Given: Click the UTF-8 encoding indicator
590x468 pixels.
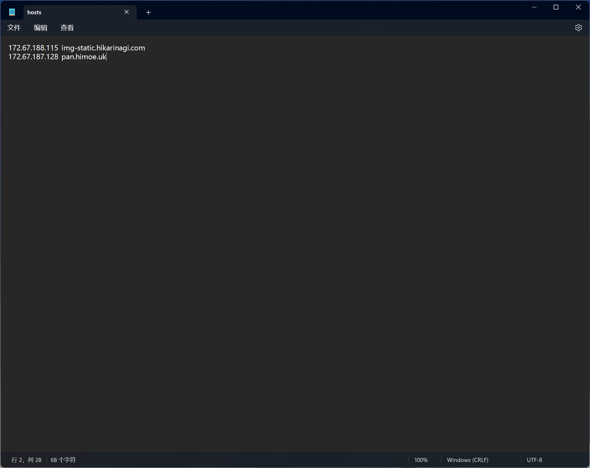Looking at the screenshot, I should [534, 460].
